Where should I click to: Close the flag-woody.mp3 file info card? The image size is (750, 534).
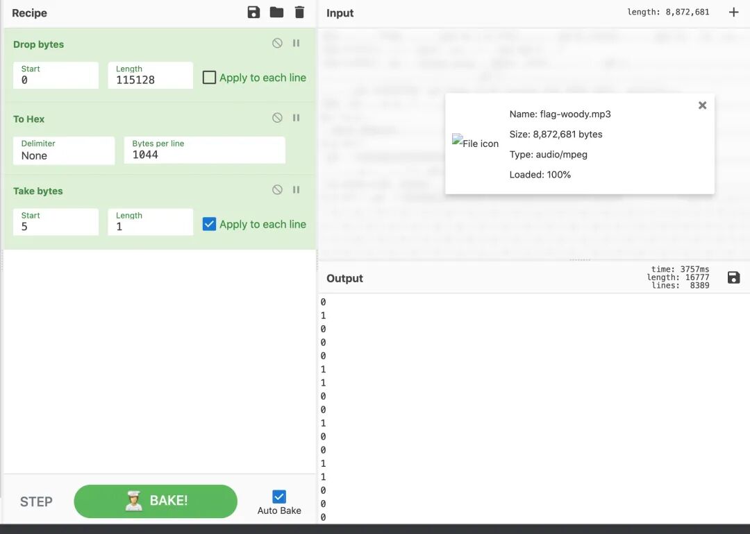tap(702, 105)
